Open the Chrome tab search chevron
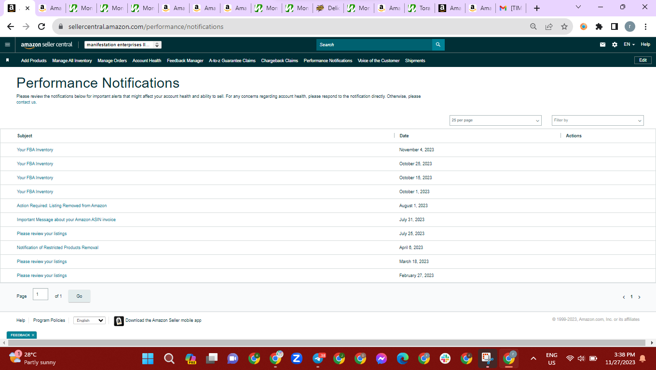656x370 pixels. coord(578,7)
